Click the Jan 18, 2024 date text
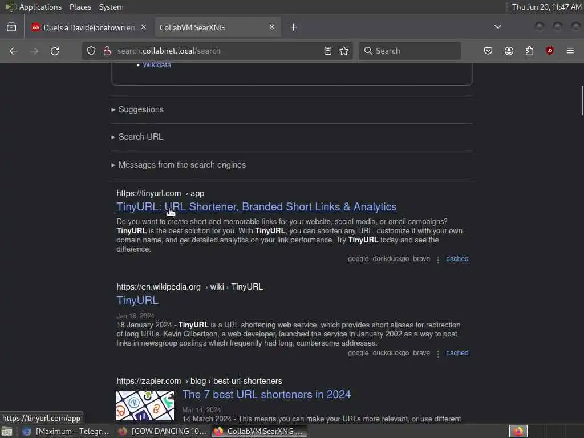 click(135, 316)
